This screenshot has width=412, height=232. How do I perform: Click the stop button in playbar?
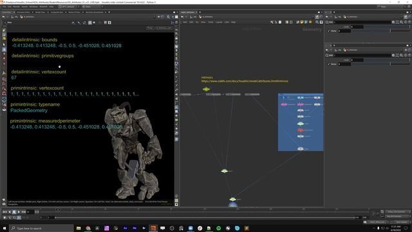pyautogui.click(x=14, y=212)
